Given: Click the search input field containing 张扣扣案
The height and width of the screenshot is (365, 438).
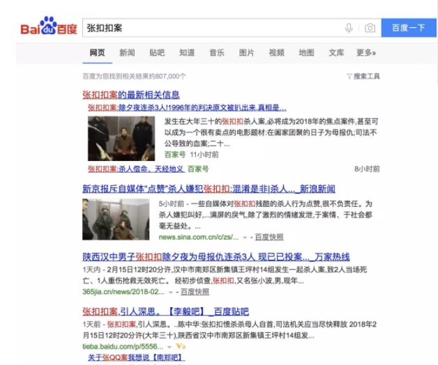Looking at the screenshot, I should (x=209, y=28).
